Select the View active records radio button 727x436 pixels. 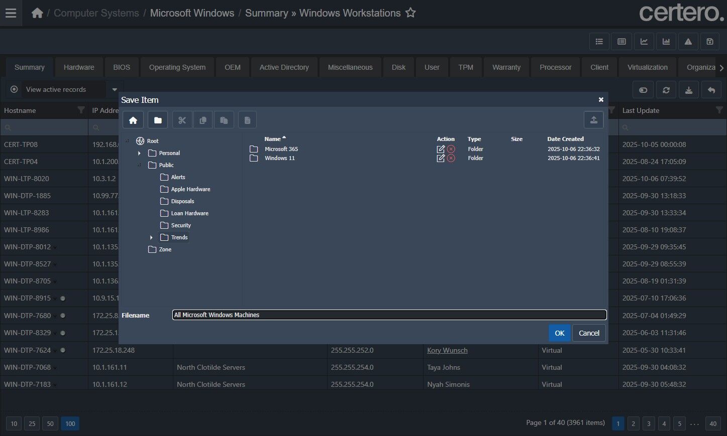click(x=14, y=89)
